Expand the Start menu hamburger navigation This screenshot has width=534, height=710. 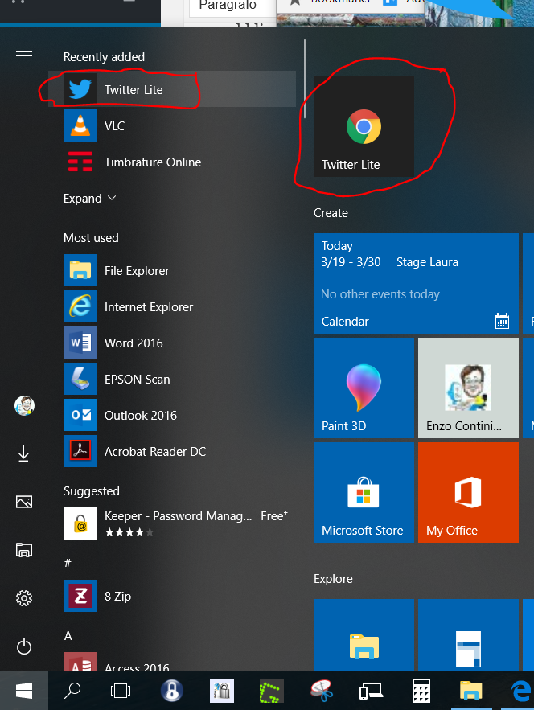24,56
